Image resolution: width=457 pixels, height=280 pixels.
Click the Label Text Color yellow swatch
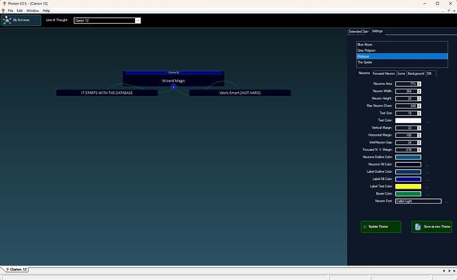tap(408, 186)
